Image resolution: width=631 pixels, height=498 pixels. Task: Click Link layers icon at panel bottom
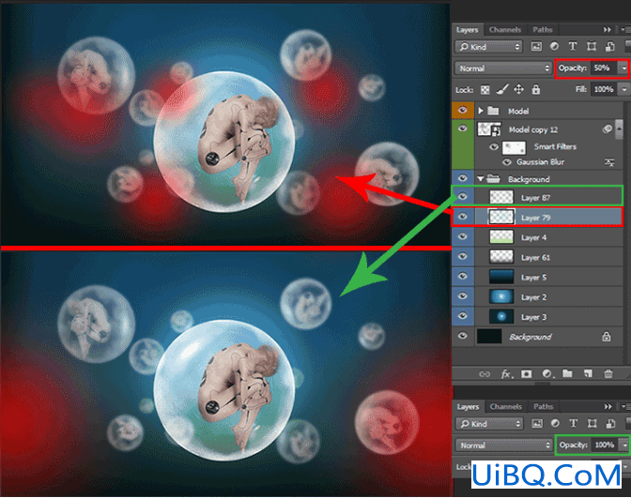pyautogui.click(x=485, y=374)
